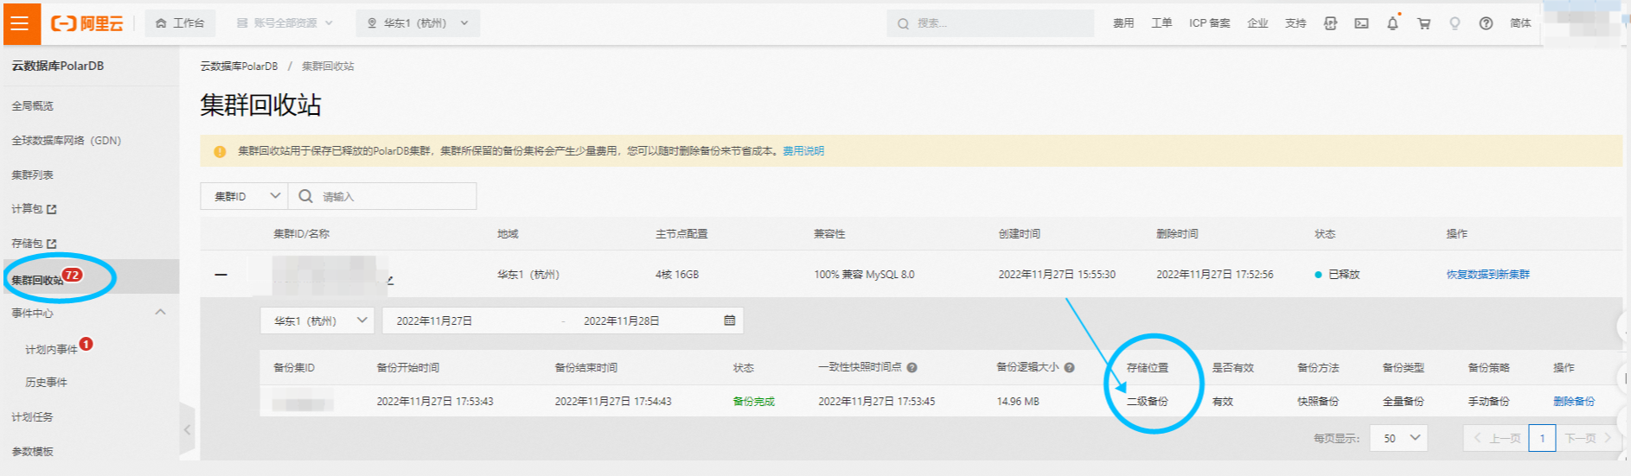Viewport: 1631px width, 476px height.
Task: Click the edit pencil icon next to the cluster name
Action: 390,280
